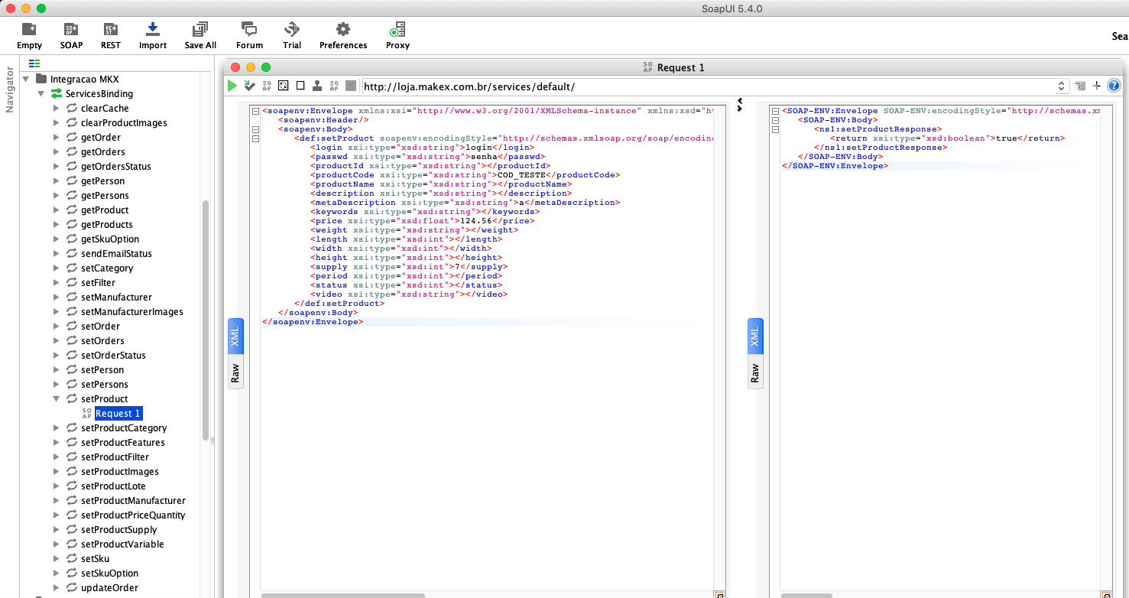Image resolution: width=1129 pixels, height=598 pixels.
Task: Toggle the request editor layout tab icon
Action: [x=1080, y=86]
